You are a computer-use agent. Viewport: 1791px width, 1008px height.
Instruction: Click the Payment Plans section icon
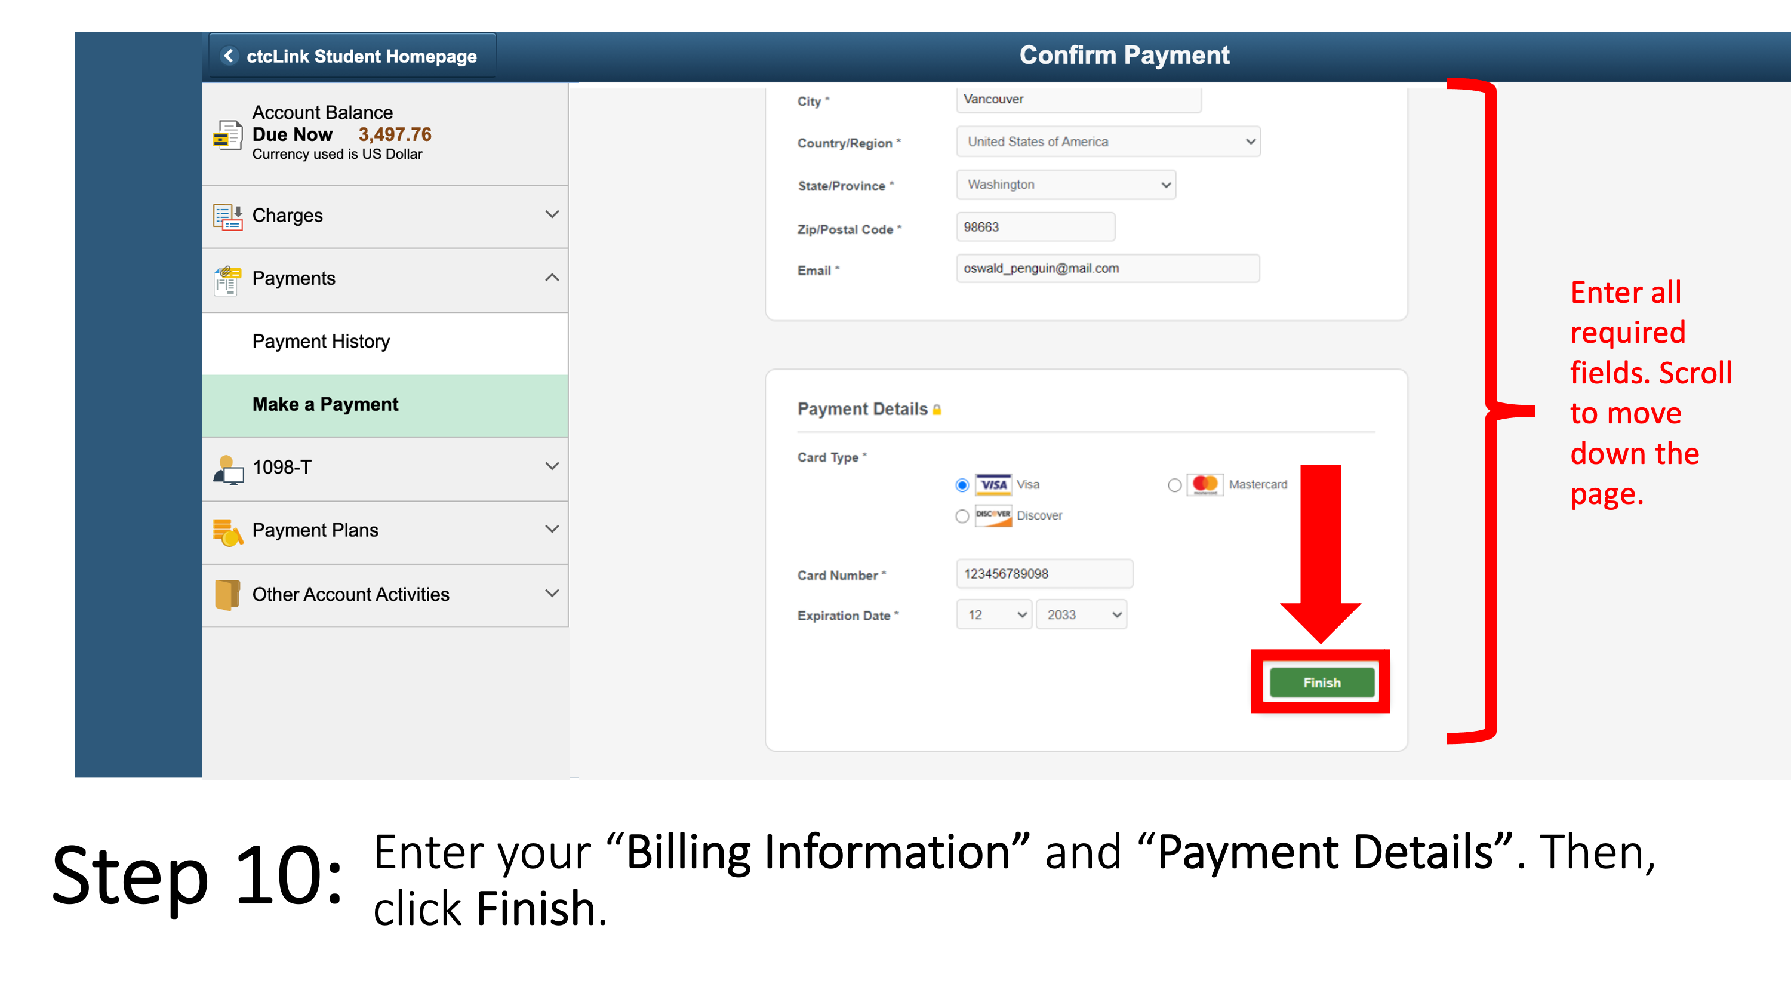pyautogui.click(x=229, y=531)
